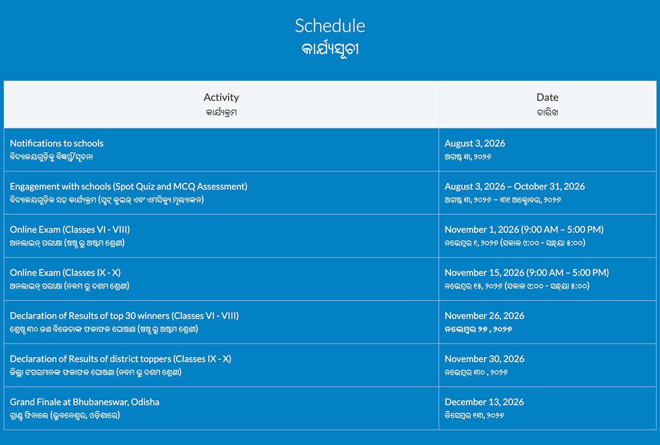
Task: Click the November 26, 2026 date
Action: pyautogui.click(x=485, y=315)
